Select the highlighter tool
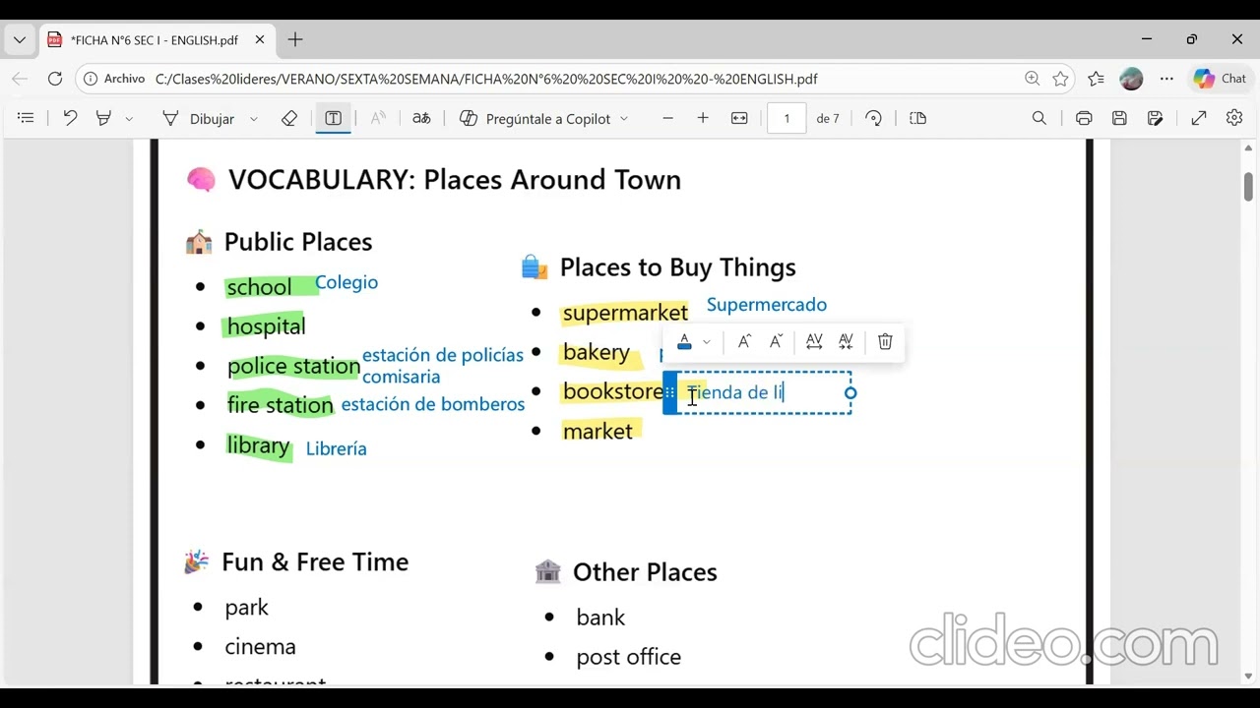Viewport: 1260px width, 708px height. tap(103, 118)
